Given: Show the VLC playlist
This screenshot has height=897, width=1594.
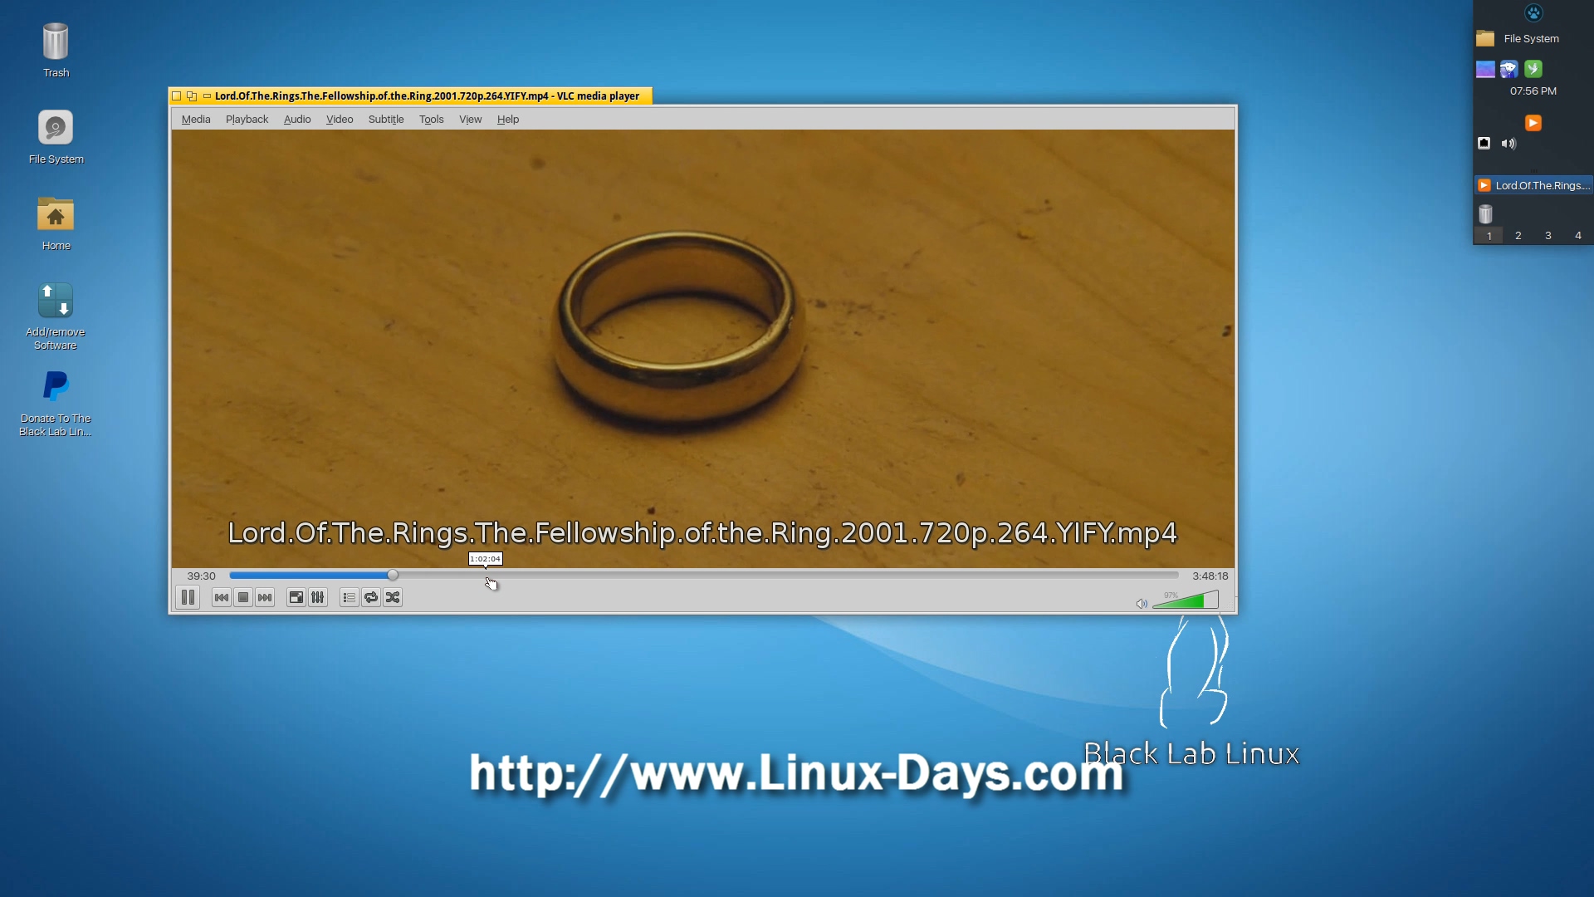Looking at the screenshot, I should [350, 597].
